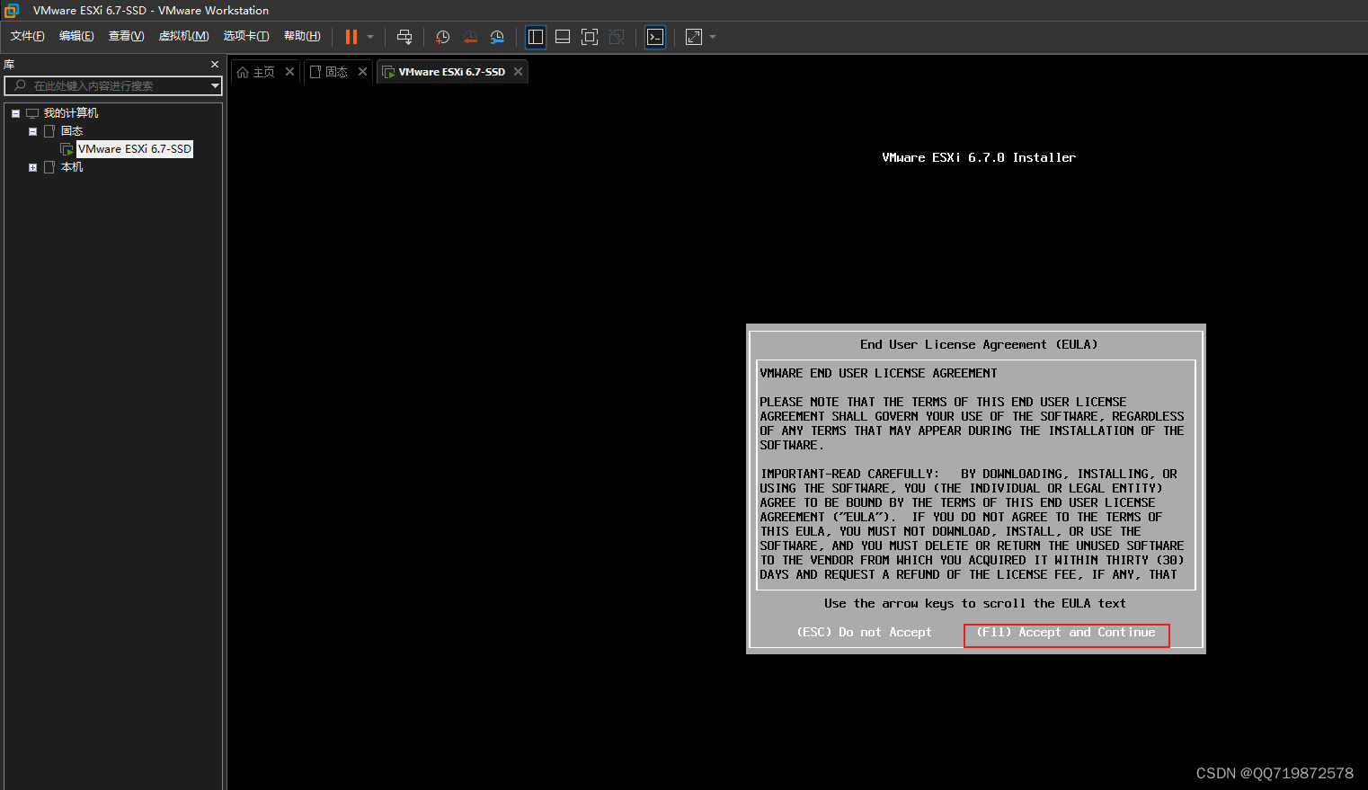Close the 库 library panel
1368x790 pixels.
pos(215,65)
